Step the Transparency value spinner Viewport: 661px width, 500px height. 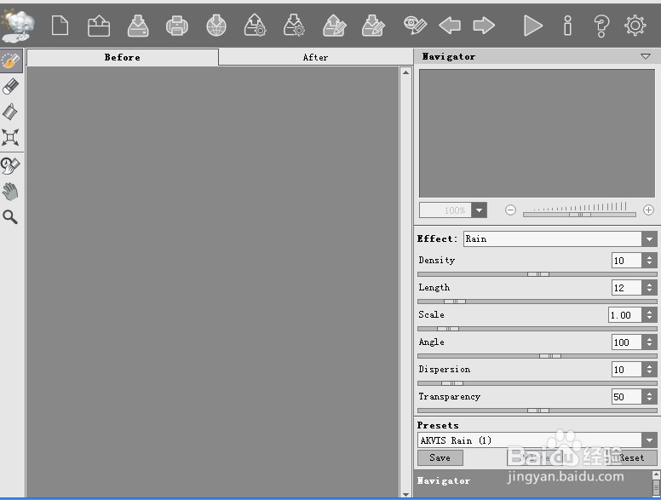649,397
